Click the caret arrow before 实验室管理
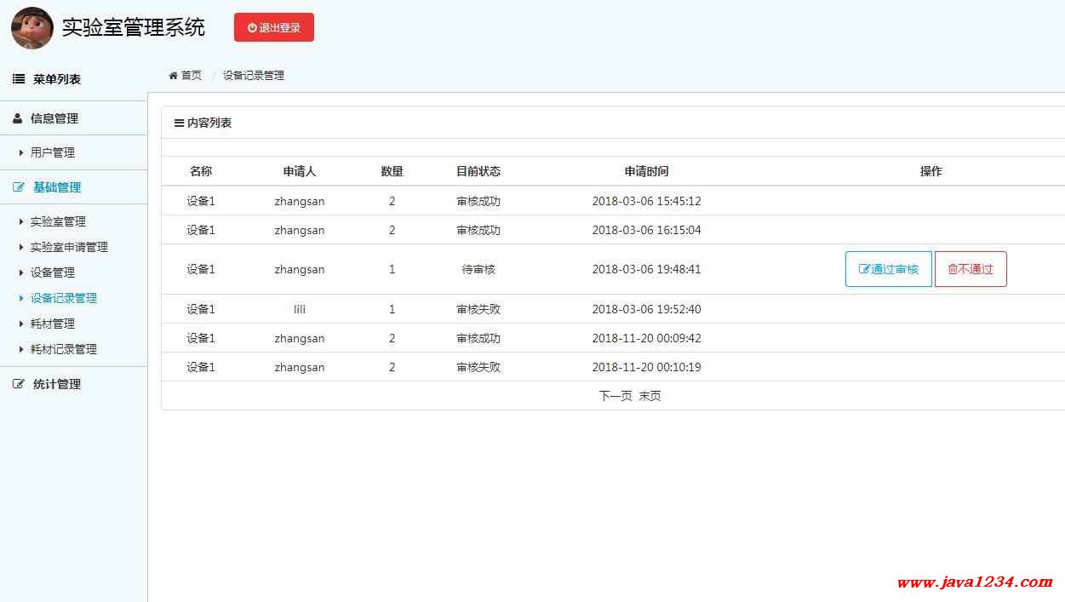Viewport: 1065px width, 602px height. click(x=21, y=221)
